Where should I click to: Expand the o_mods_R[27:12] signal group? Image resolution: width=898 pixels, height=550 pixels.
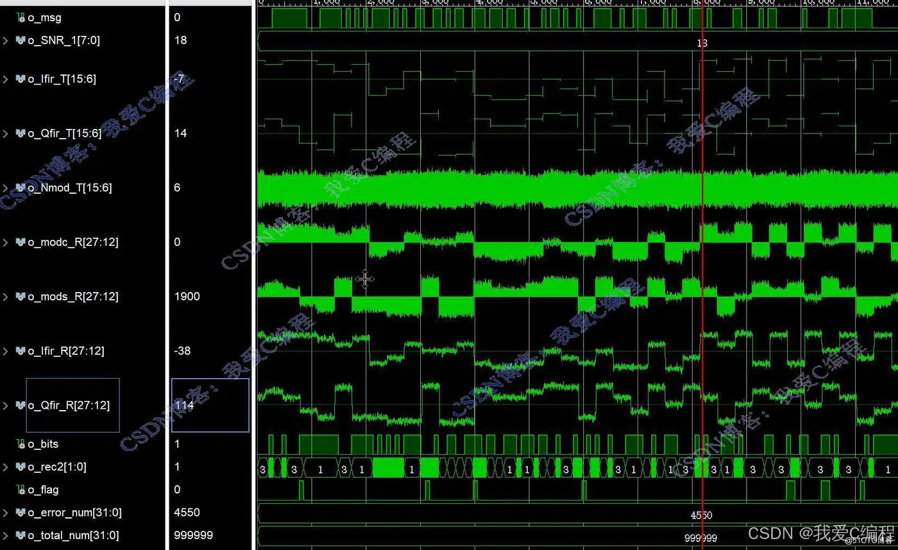(6, 296)
